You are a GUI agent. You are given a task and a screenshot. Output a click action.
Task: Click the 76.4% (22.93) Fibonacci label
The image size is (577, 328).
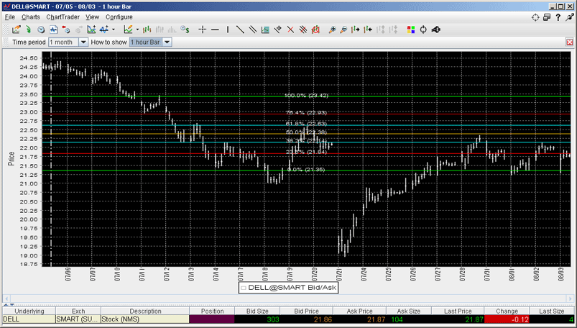[306, 113]
